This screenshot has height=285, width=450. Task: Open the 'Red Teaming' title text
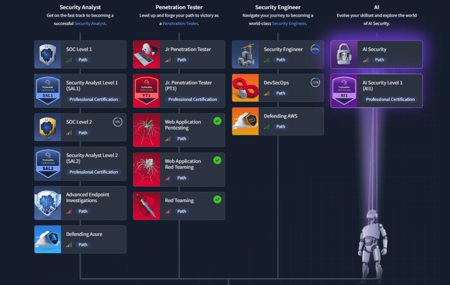[x=179, y=200]
